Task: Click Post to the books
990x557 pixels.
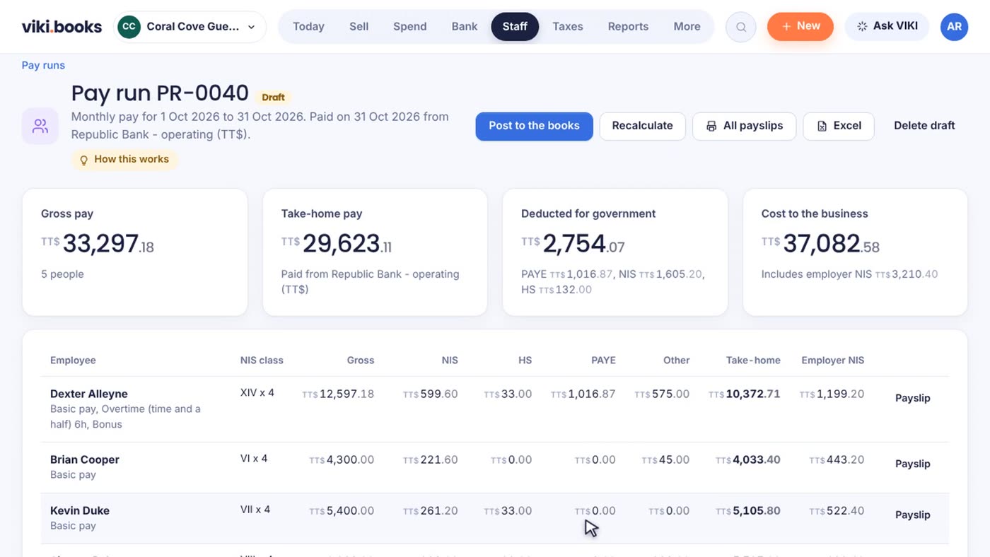Action: pyautogui.click(x=534, y=126)
